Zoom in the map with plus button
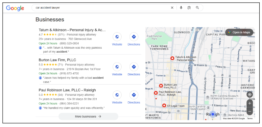This screenshot has height=127, width=262. [250, 103]
